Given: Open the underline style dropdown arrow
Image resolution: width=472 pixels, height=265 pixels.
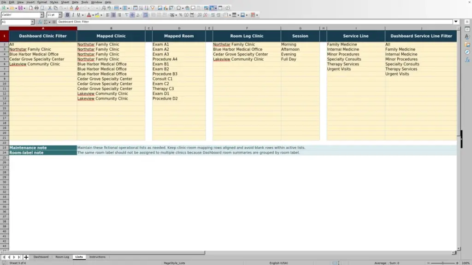Looking at the screenshot, I should click(x=83, y=15).
